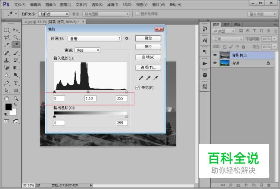This screenshot has height=189, width=280.
Task: Open the workspace dropdown 基本功能
Action: 262,14
